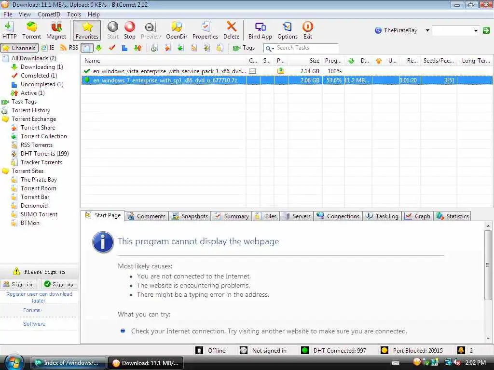Image resolution: width=494 pixels, height=370 pixels.
Task: Open the Help menu
Action: (94, 14)
